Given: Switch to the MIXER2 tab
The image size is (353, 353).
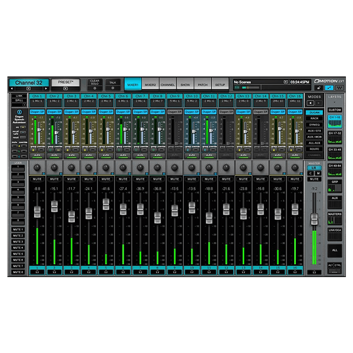Looking at the screenshot, I should coord(151,84).
